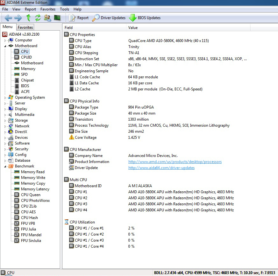Viewport: 278px width, 276px height.
Task: Open the Manage Users toolbar icon
Action: [x=47, y=18]
